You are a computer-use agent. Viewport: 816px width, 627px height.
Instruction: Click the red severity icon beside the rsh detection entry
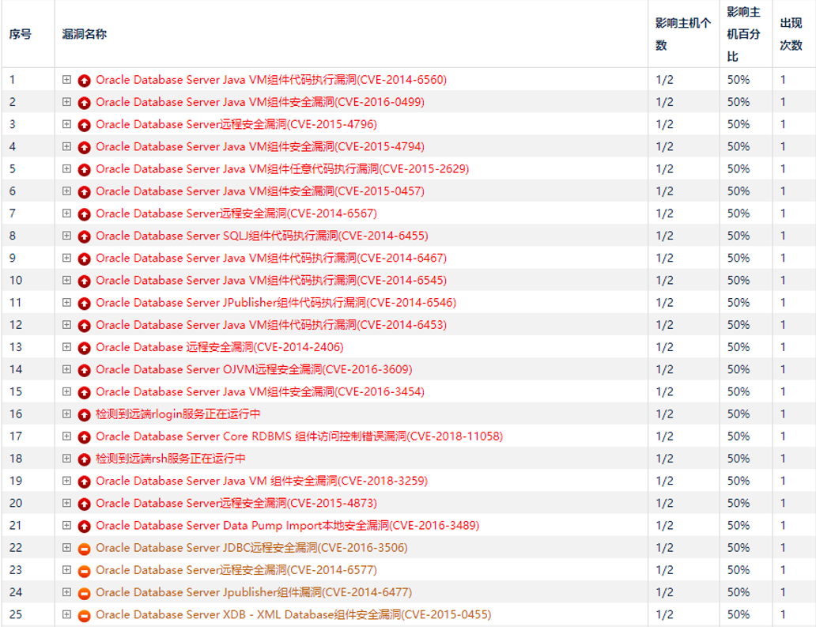85,458
